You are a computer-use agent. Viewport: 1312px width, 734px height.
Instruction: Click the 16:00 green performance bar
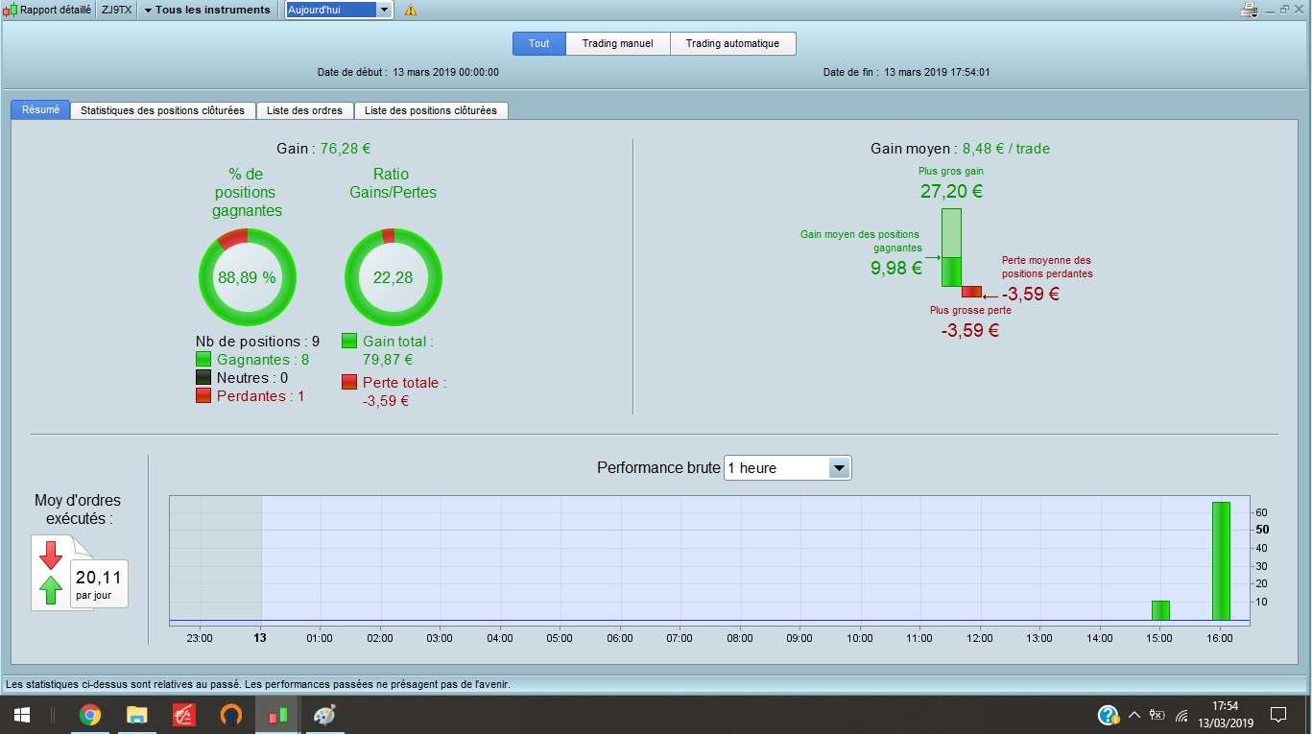pos(1221,561)
